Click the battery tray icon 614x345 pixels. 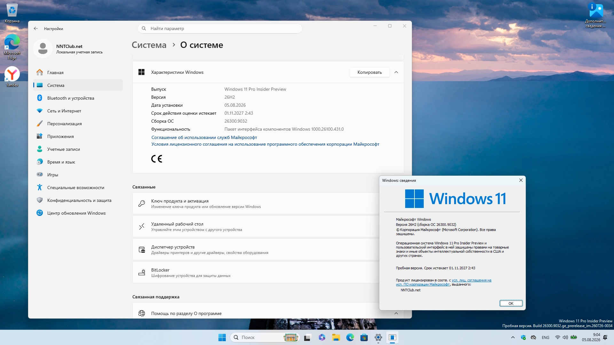click(x=574, y=337)
